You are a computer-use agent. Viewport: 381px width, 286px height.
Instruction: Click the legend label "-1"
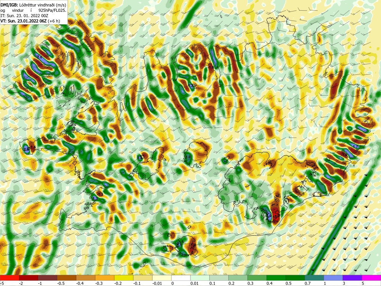point(40,283)
